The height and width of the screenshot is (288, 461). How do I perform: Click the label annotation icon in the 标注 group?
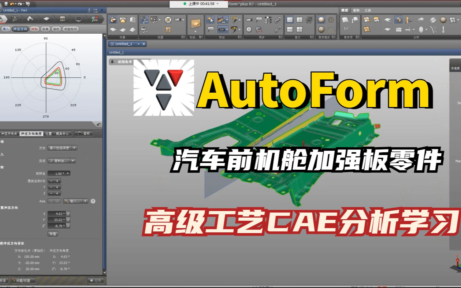click(x=210, y=30)
